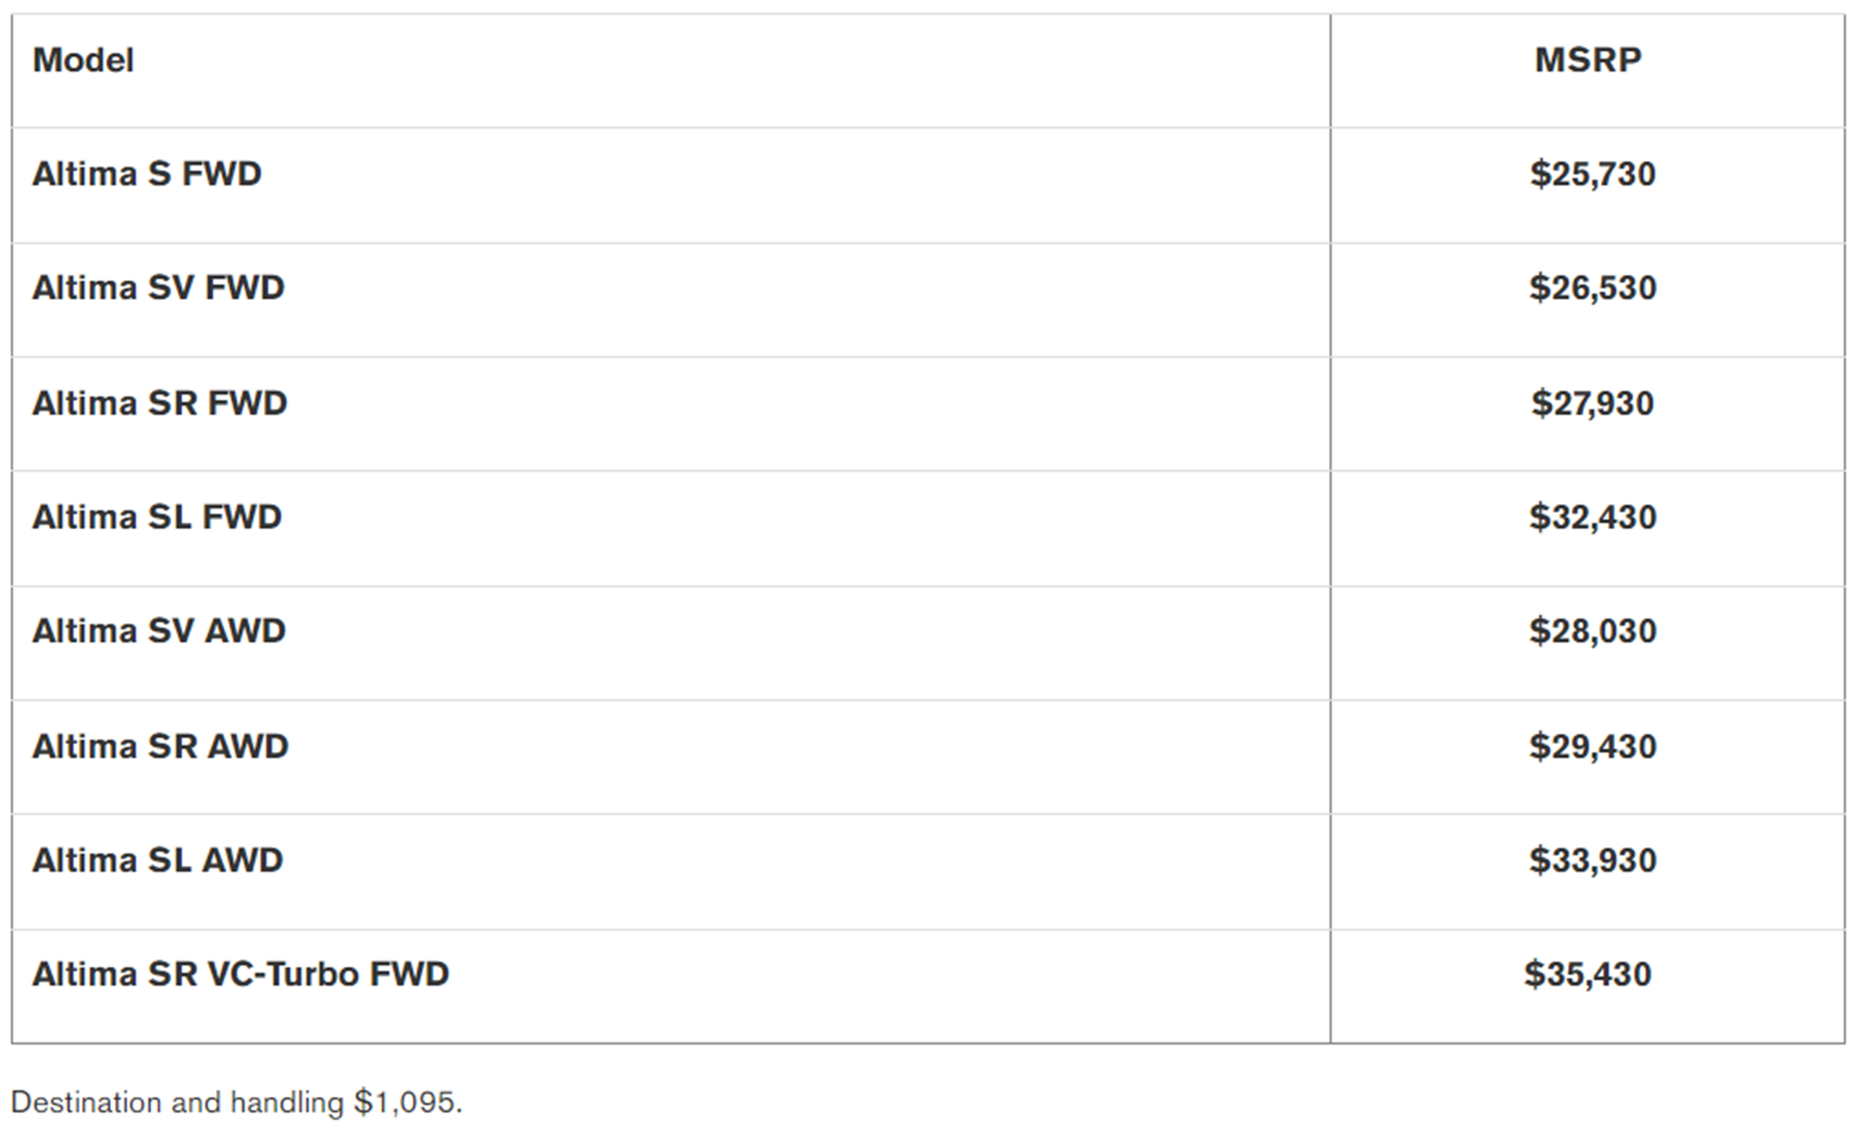Click the $25,730 price cell
The image size is (1855, 1138).
pyautogui.click(x=1592, y=174)
